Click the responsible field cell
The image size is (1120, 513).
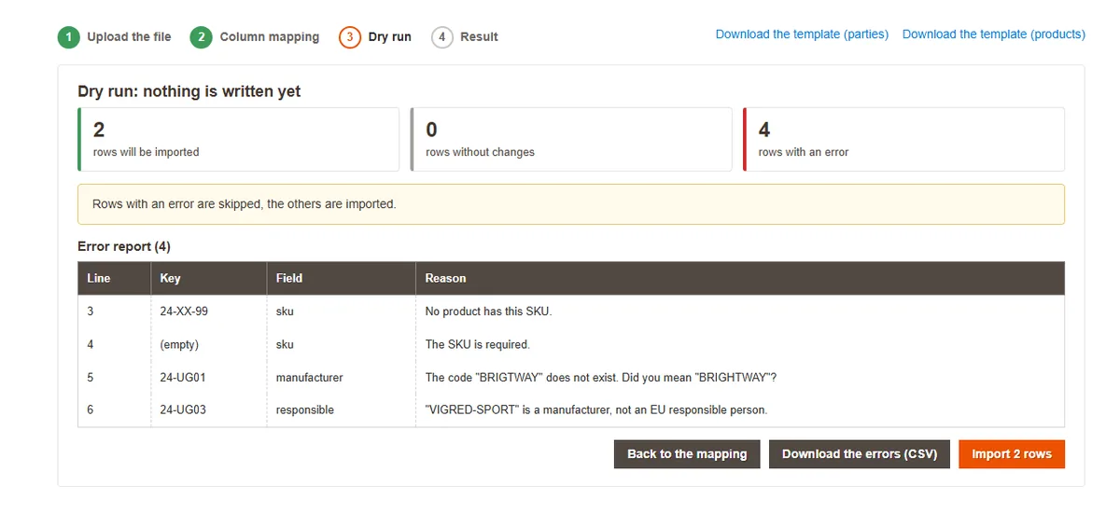[341, 410]
